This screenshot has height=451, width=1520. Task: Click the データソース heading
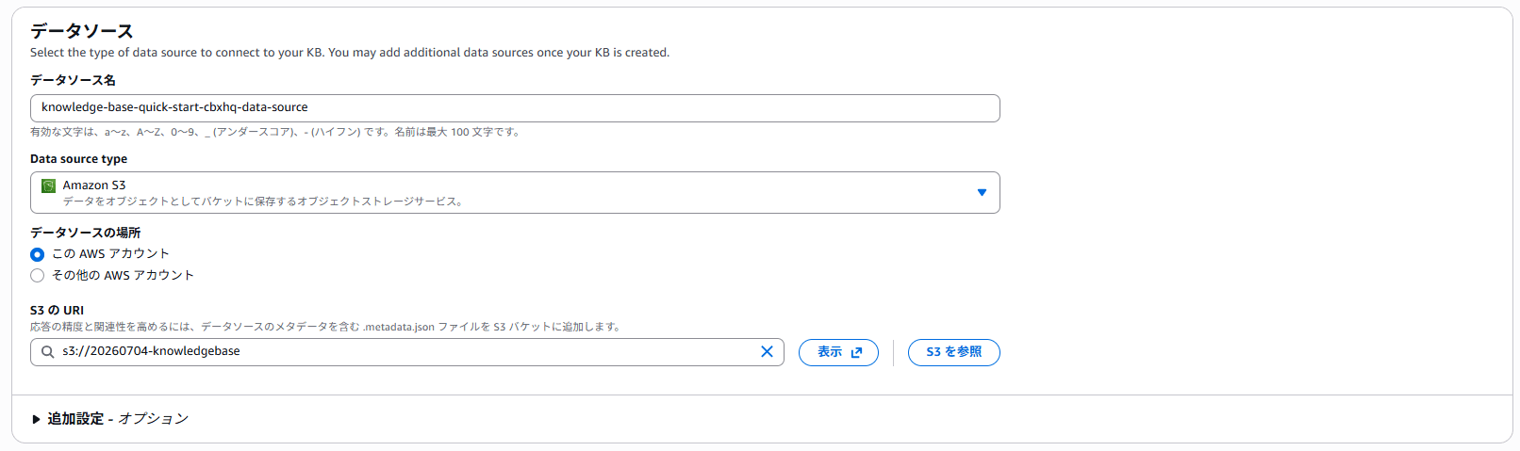click(x=82, y=31)
